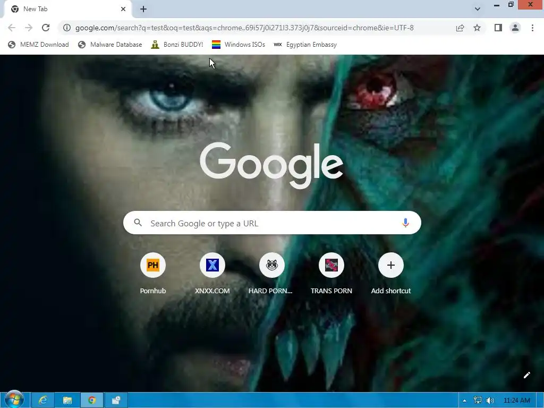The width and height of the screenshot is (544, 408).
Task: Reload the page with refresh icon
Action: [x=46, y=28]
